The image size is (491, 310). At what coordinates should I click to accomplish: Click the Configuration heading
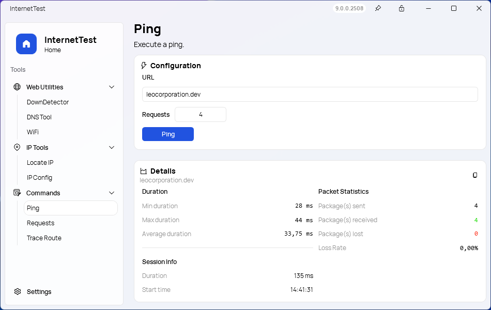(x=175, y=66)
